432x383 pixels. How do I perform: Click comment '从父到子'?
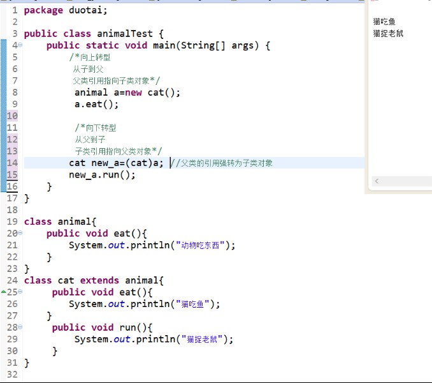click(x=90, y=139)
